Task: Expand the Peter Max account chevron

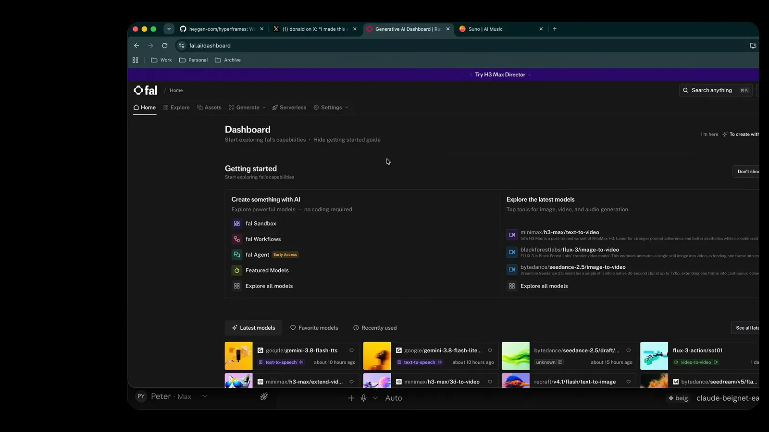Action: (x=205, y=396)
